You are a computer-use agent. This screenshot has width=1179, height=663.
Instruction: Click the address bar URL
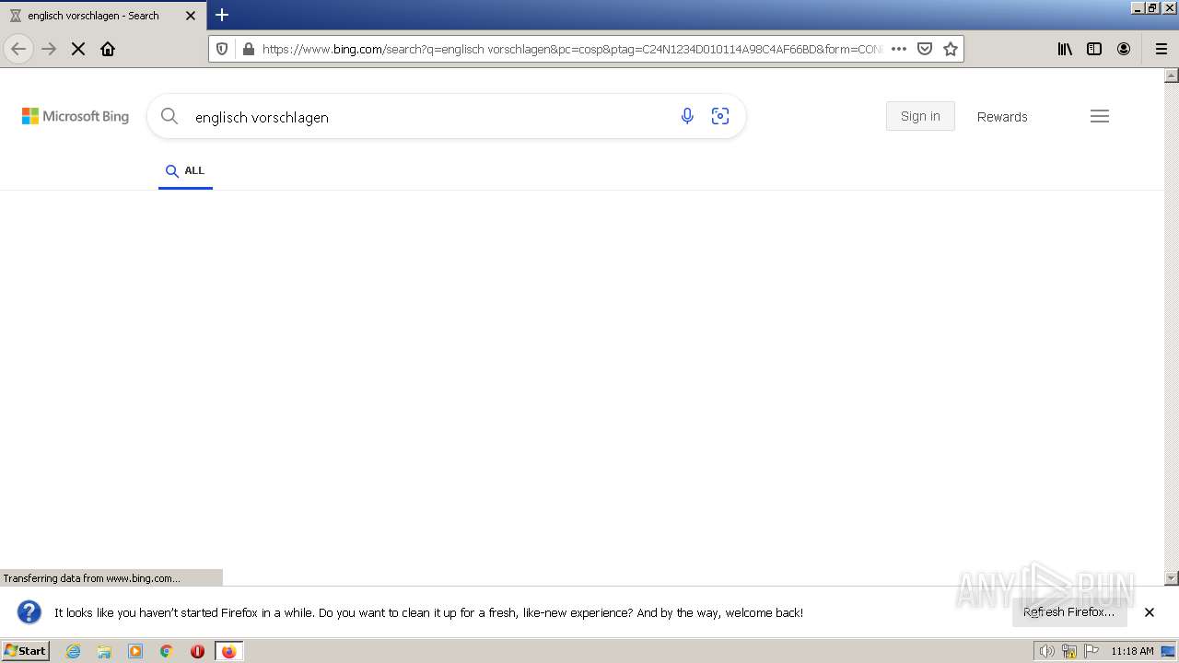point(571,49)
